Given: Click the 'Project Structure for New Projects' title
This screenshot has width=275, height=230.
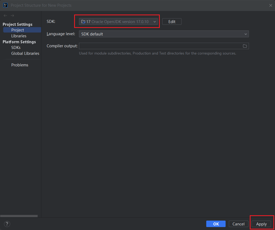Looking at the screenshot, I should (41, 5).
